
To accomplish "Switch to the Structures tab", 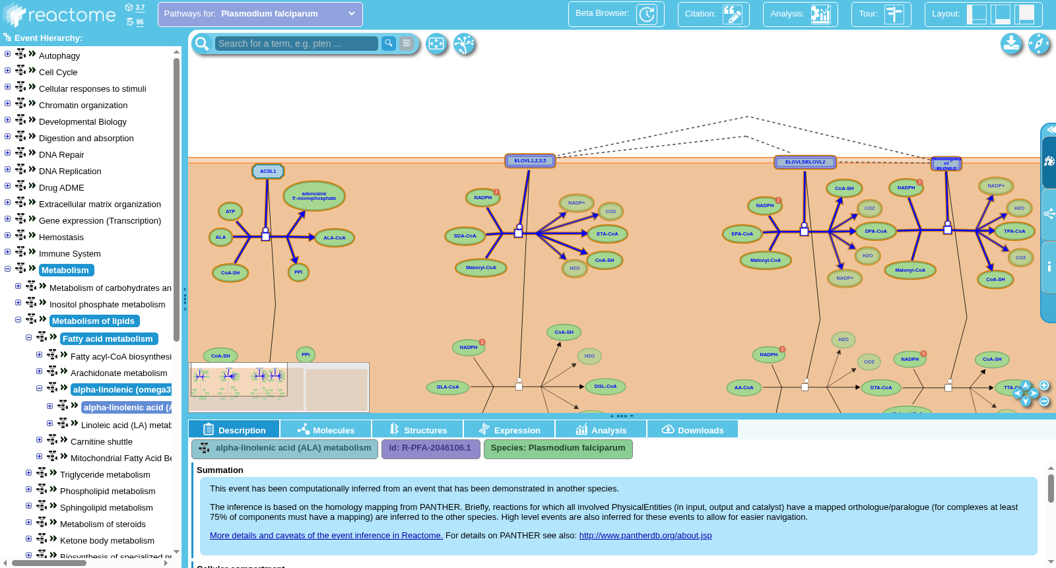I will tap(418, 429).
